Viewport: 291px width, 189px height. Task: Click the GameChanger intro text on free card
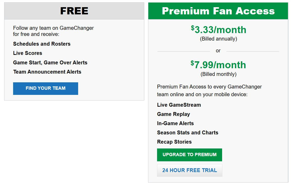point(53,31)
